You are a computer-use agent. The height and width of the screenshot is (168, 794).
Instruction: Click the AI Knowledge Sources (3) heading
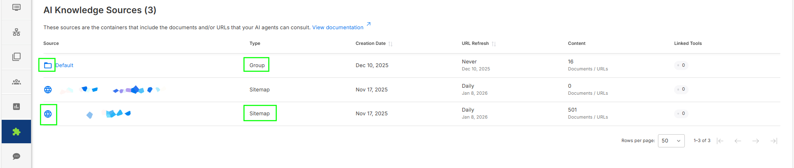[x=100, y=10]
